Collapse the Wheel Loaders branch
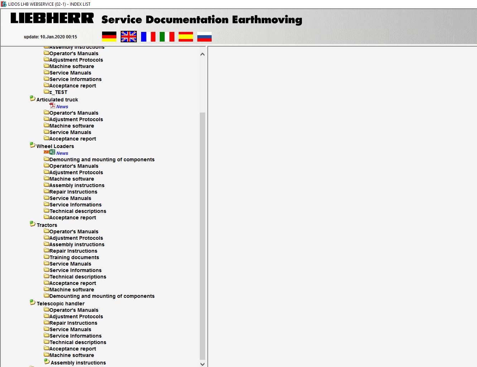The image size is (477, 367). (x=32, y=145)
